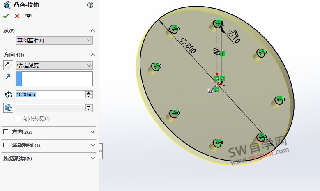Click the 所选轮廓(S) section title

tap(18, 158)
